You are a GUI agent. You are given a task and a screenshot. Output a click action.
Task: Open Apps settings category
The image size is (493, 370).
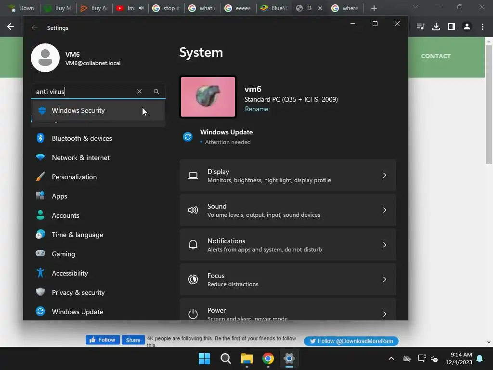click(x=98, y=197)
